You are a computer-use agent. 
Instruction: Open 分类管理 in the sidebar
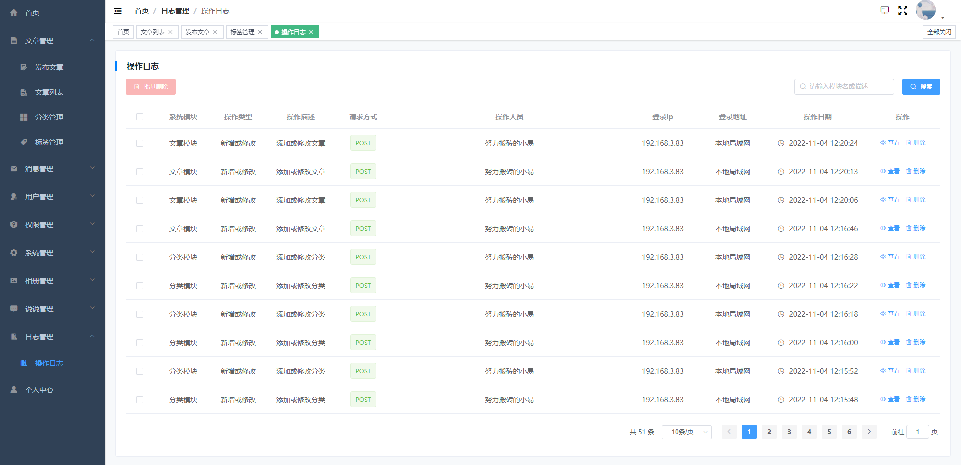tap(49, 117)
